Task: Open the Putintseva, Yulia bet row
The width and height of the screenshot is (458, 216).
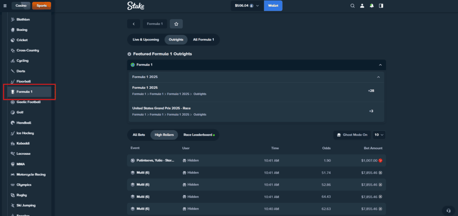Action: click(155, 160)
